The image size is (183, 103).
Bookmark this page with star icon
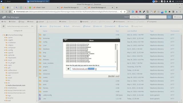pos(125,12)
